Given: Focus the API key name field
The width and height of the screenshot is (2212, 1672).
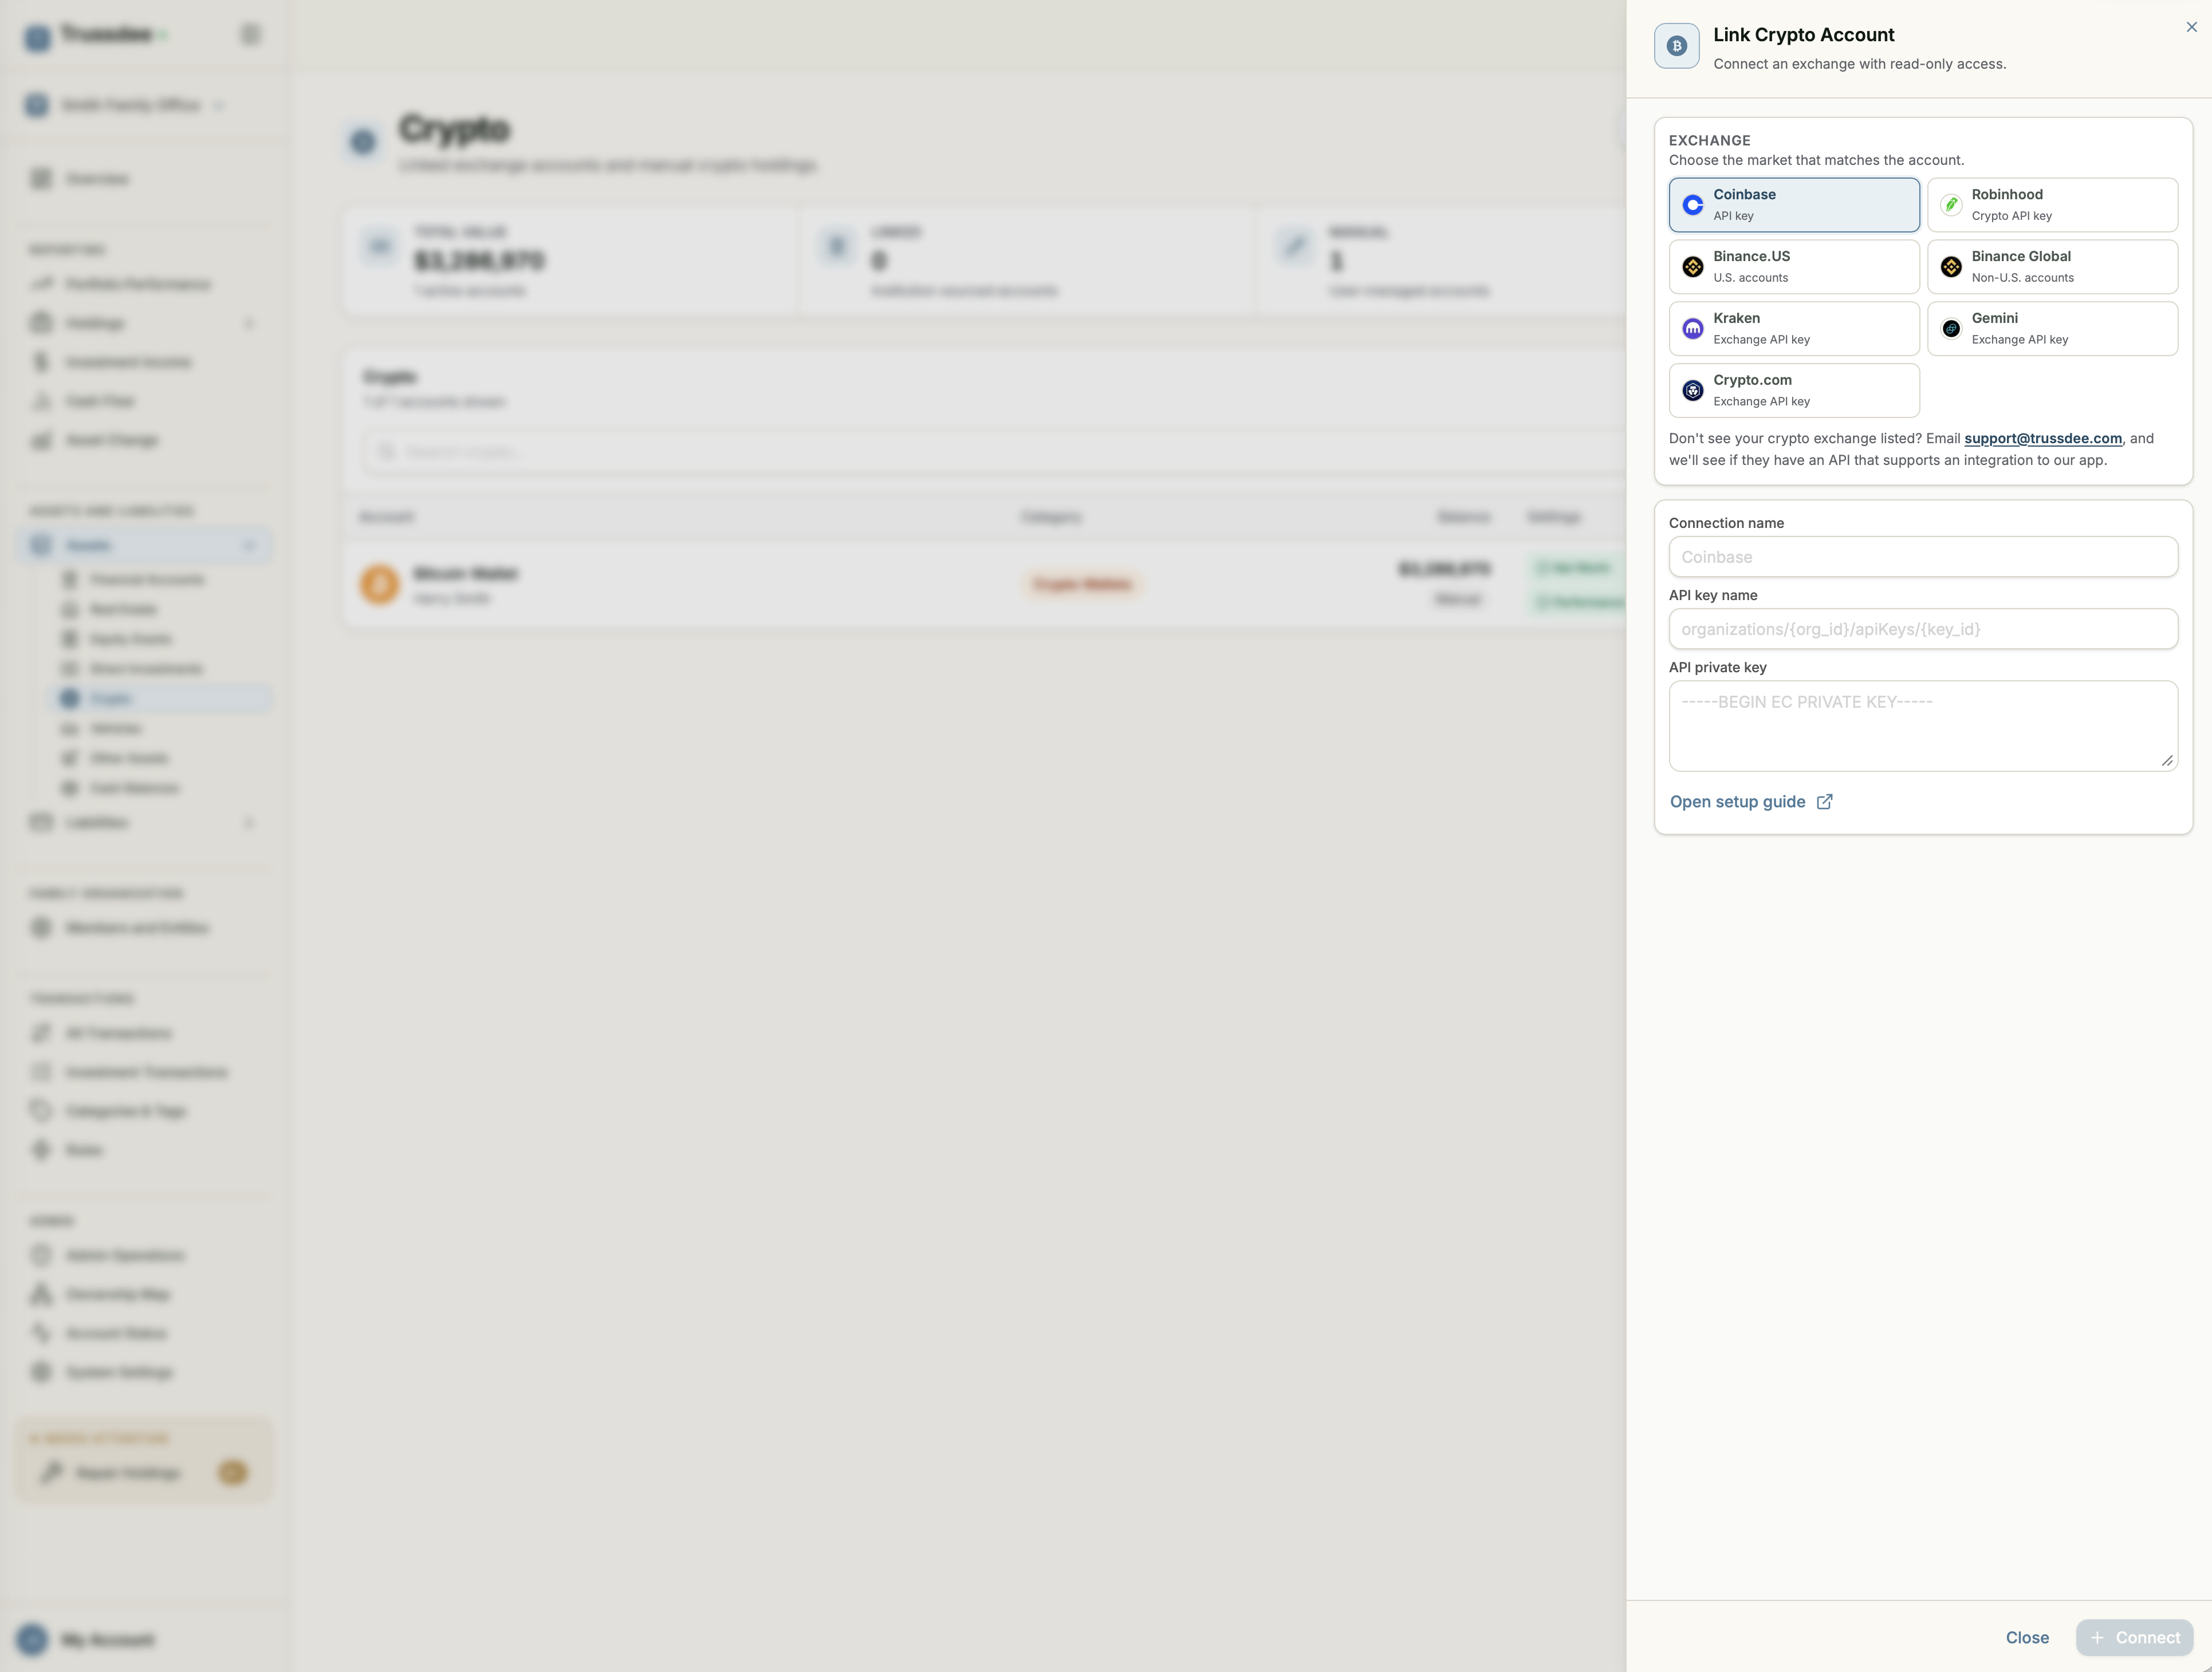Looking at the screenshot, I should pyautogui.click(x=1923, y=629).
